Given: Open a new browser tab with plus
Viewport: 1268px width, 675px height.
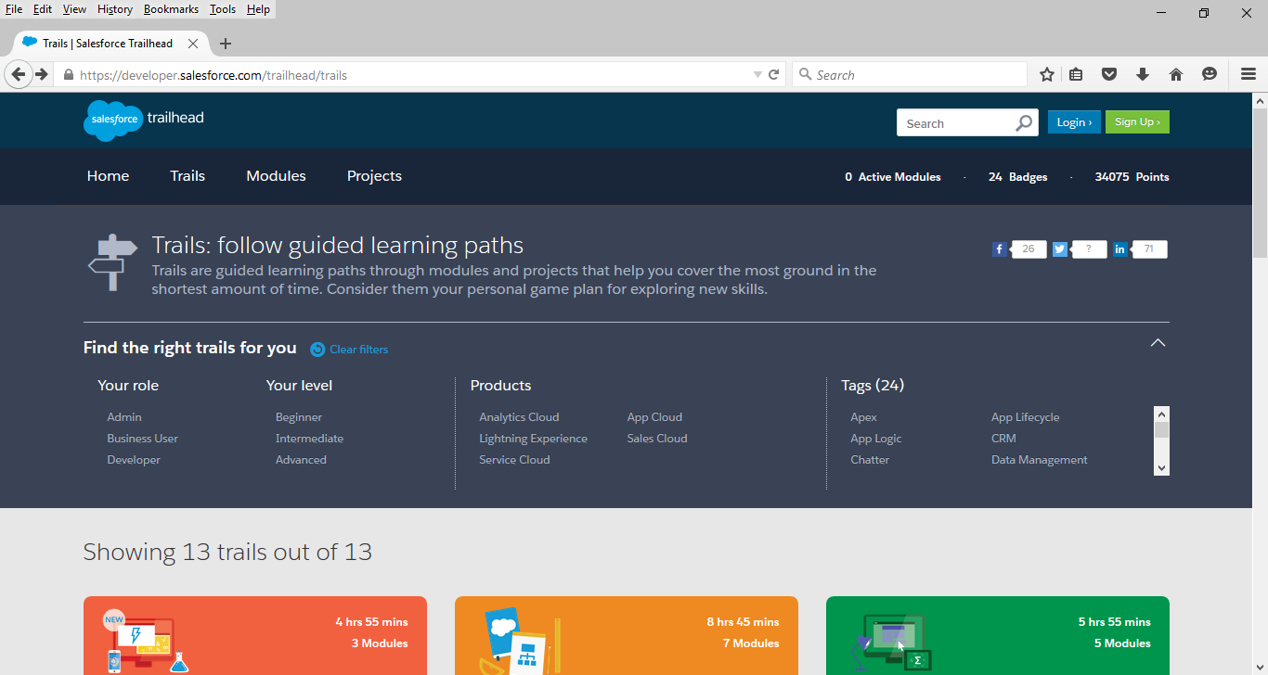Looking at the screenshot, I should pos(226,44).
